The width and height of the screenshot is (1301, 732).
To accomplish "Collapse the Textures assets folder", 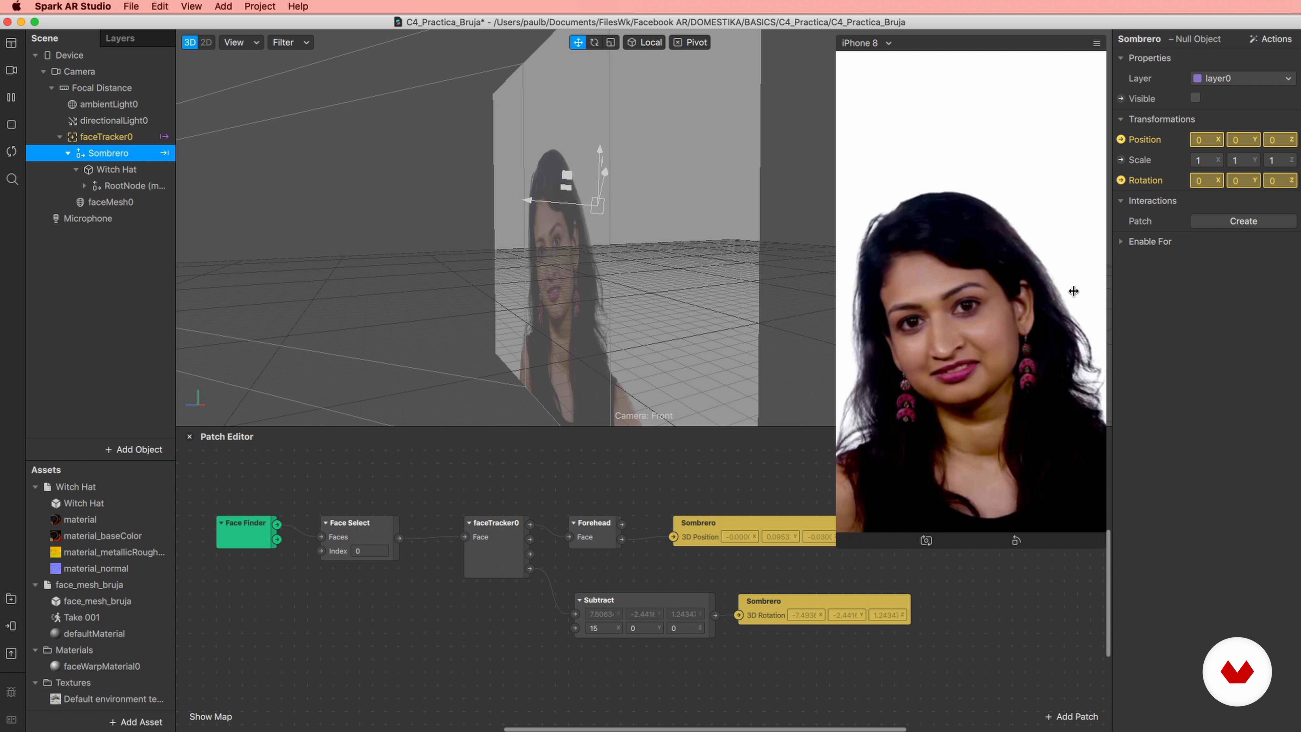I will tap(35, 683).
